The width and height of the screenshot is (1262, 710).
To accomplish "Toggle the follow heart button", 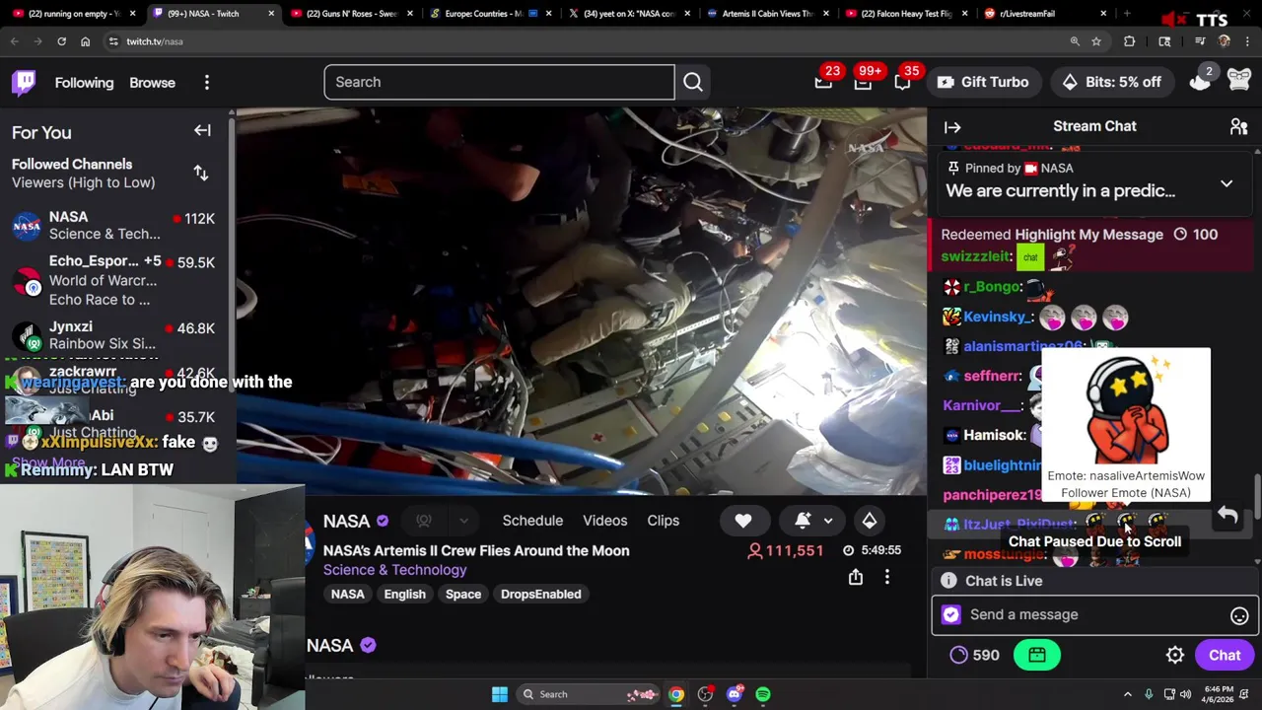I will [743, 521].
